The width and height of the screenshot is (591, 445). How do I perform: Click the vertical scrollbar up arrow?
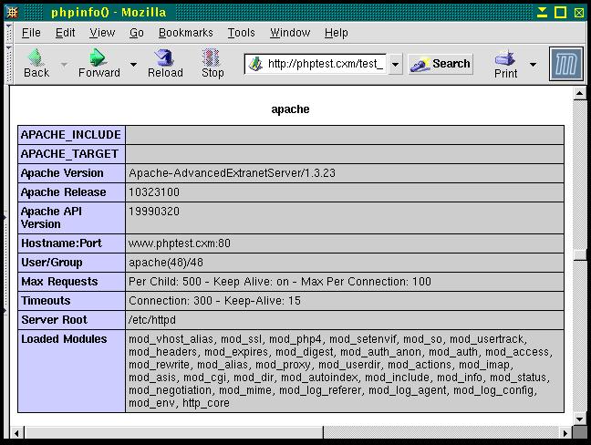pos(580,93)
